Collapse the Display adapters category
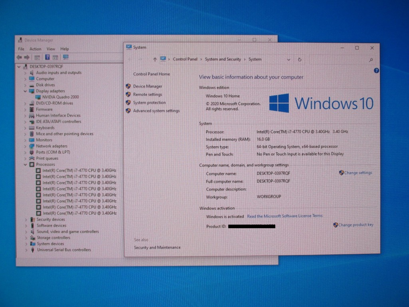The image size is (409, 307). pos(25,91)
